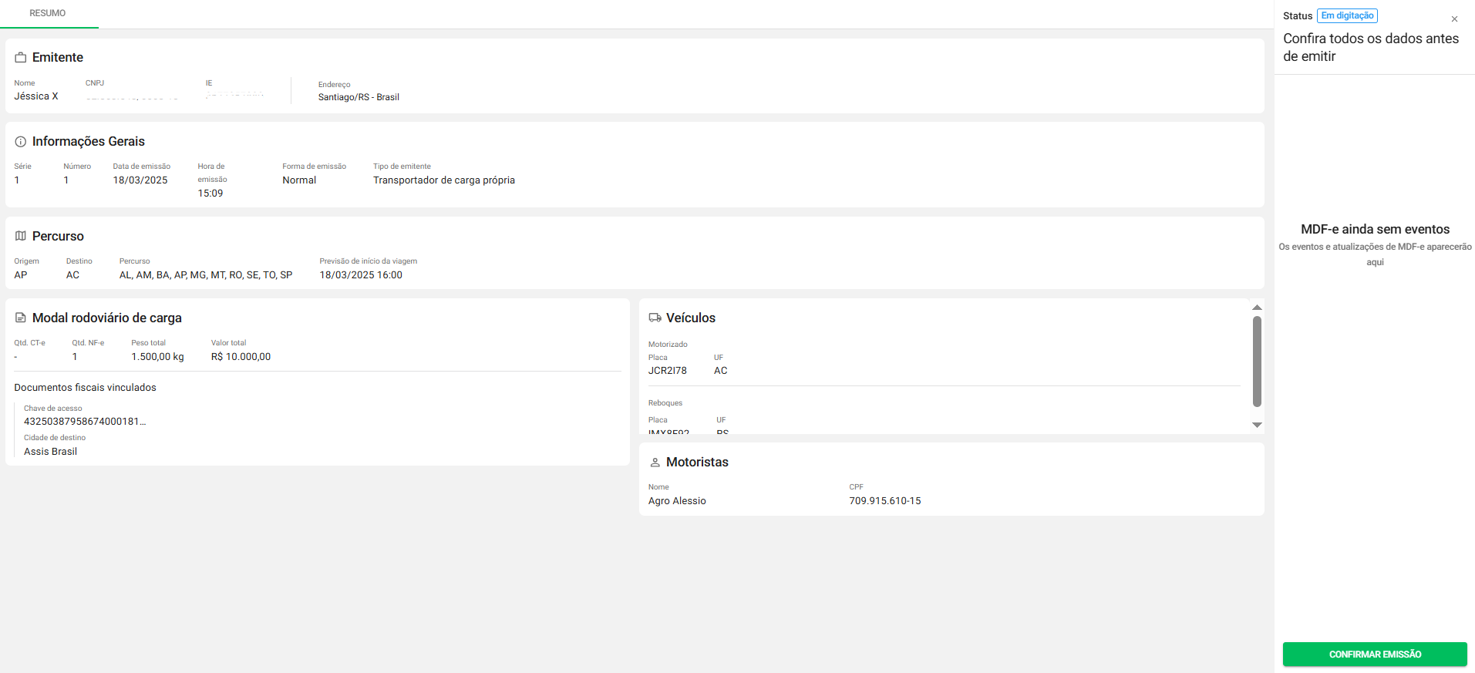Close the status side panel

tap(1454, 19)
